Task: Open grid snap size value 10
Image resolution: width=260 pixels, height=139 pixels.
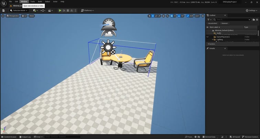Action: click(x=175, y=16)
